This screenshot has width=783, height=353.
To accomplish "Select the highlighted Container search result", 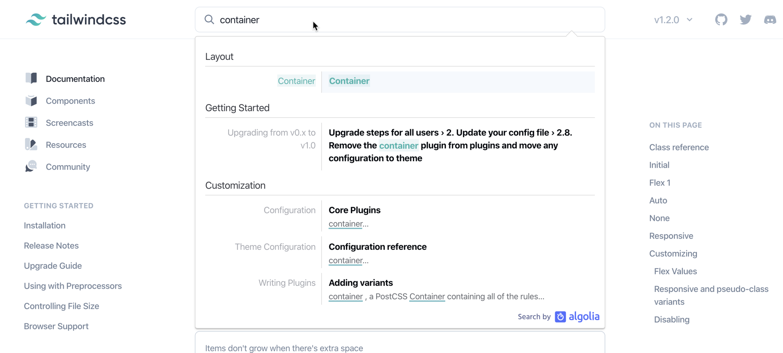I will click(x=349, y=81).
